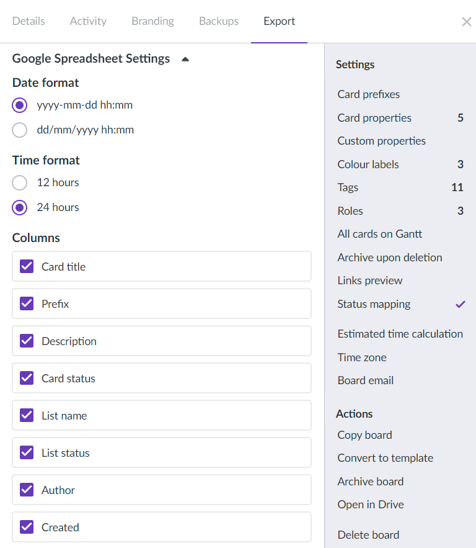Screen dimensions: 476x548
Task: Uncheck the Prefix column checkbox
Action: (27, 303)
